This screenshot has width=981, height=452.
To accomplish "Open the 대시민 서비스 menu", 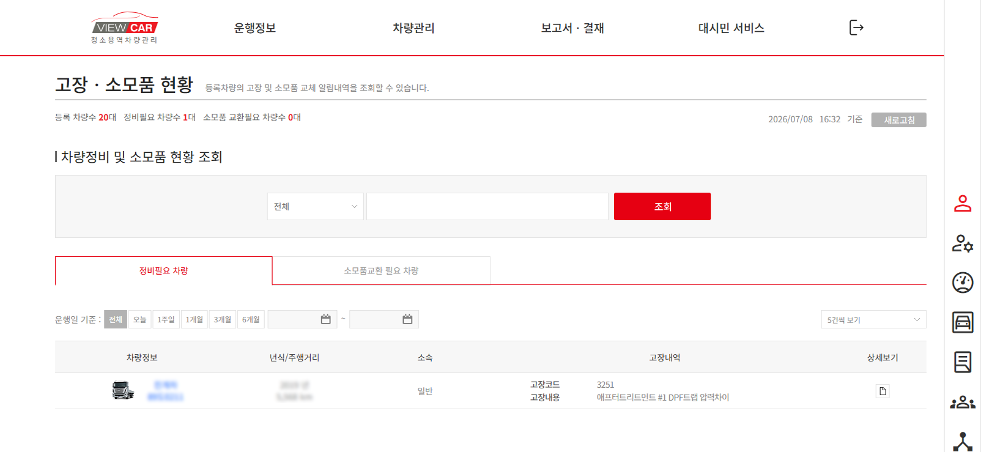I will coord(731,28).
